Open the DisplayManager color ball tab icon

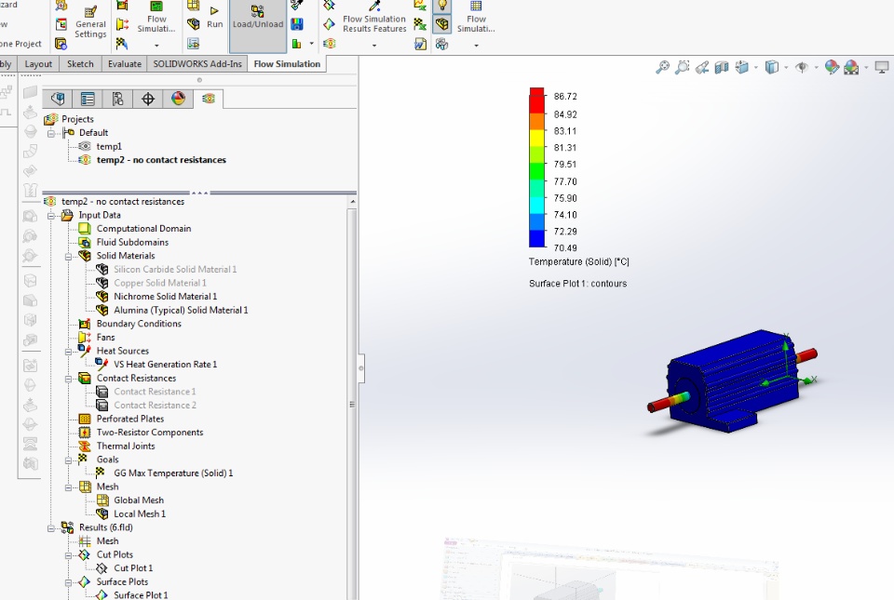(x=178, y=99)
